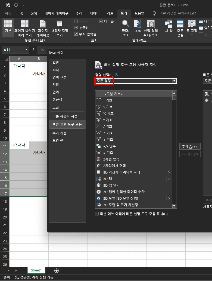Expand the 3D 맵 submenu arrow
Image resolution: width=212 pixels, height=281 pixels.
[x=169, y=179]
